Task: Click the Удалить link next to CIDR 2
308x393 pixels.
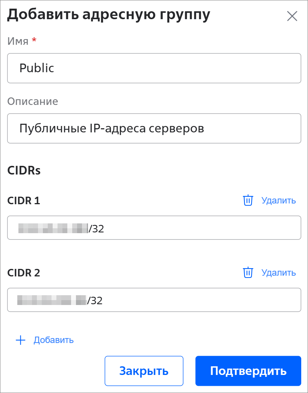Action: tap(279, 273)
